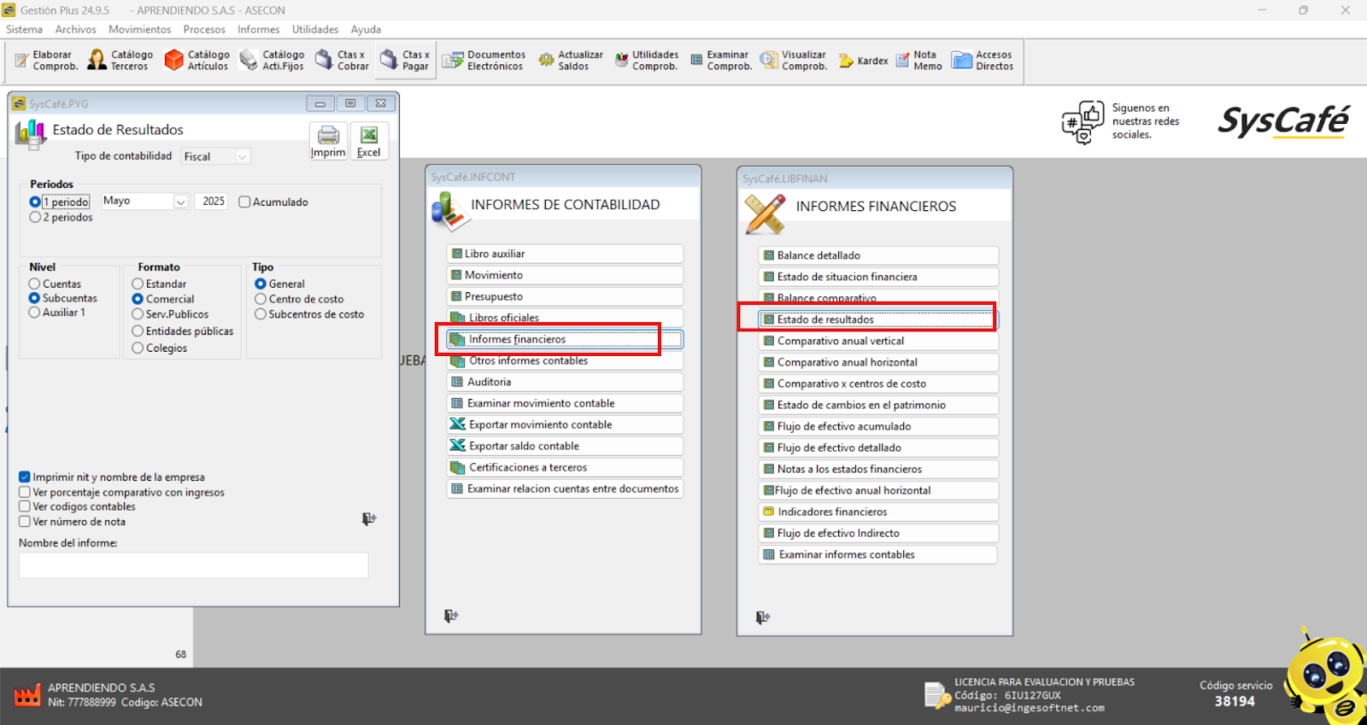Expand the Mayo month dropdown
This screenshot has height=725, width=1367.
click(x=180, y=202)
